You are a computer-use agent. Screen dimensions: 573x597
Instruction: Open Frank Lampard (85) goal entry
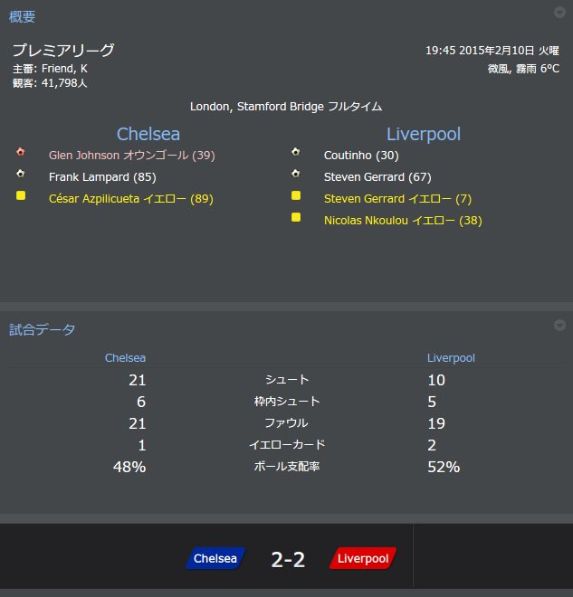point(102,177)
